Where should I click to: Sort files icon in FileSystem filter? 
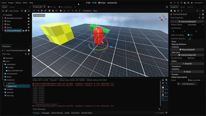[x=29, y=54]
